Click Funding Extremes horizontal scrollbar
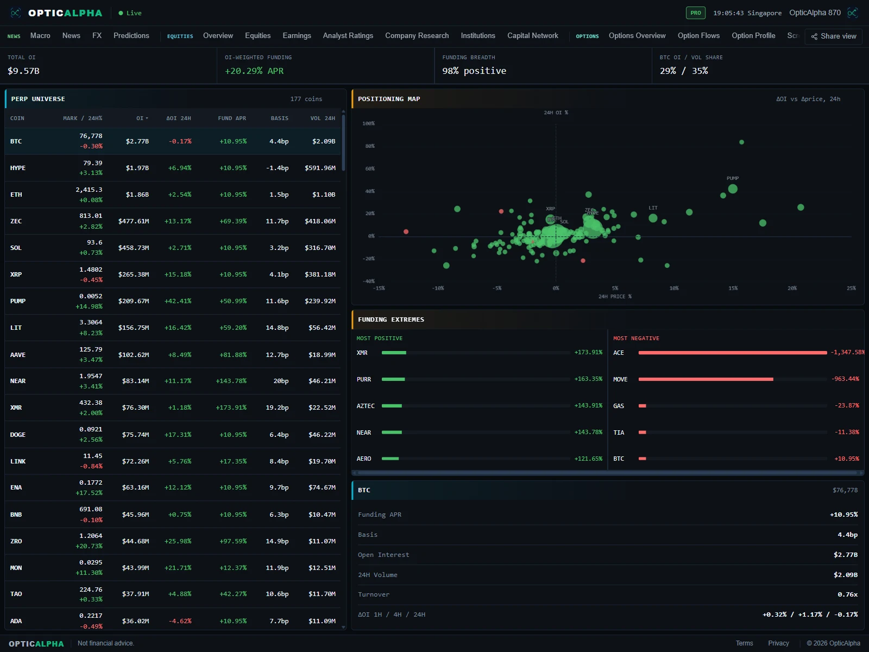The height and width of the screenshot is (652, 869). click(607, 473)
